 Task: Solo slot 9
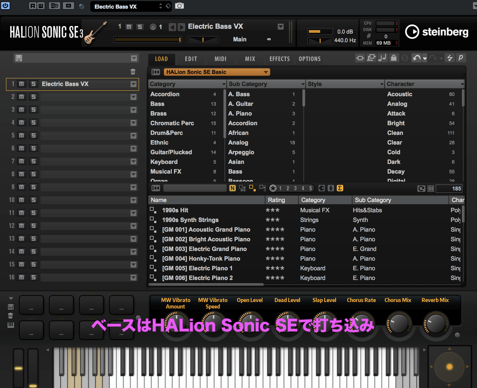[33, 187]
